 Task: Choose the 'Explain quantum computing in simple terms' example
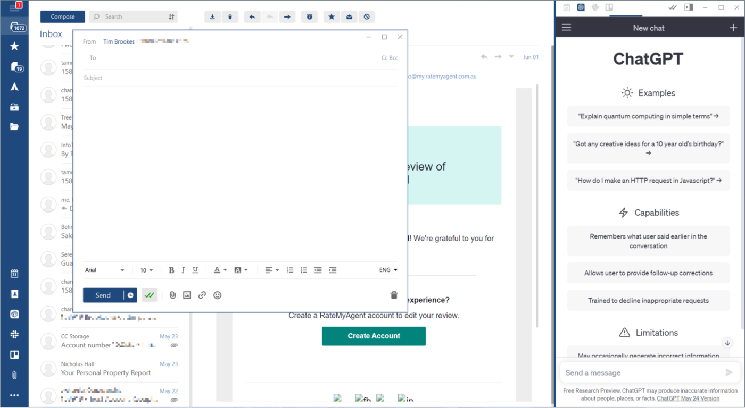pos(648,116)
